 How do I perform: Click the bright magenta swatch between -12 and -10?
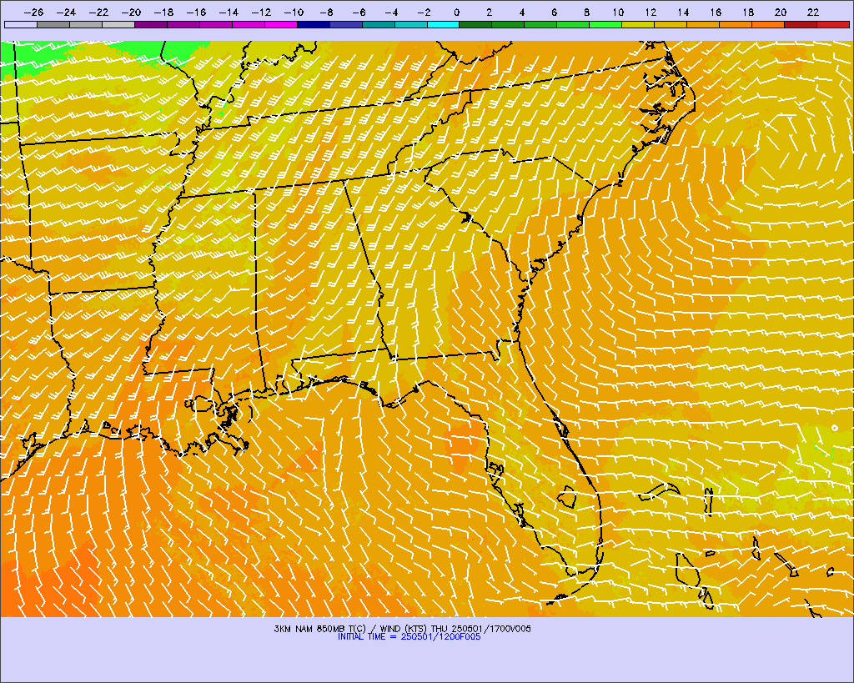coord(281,24)
